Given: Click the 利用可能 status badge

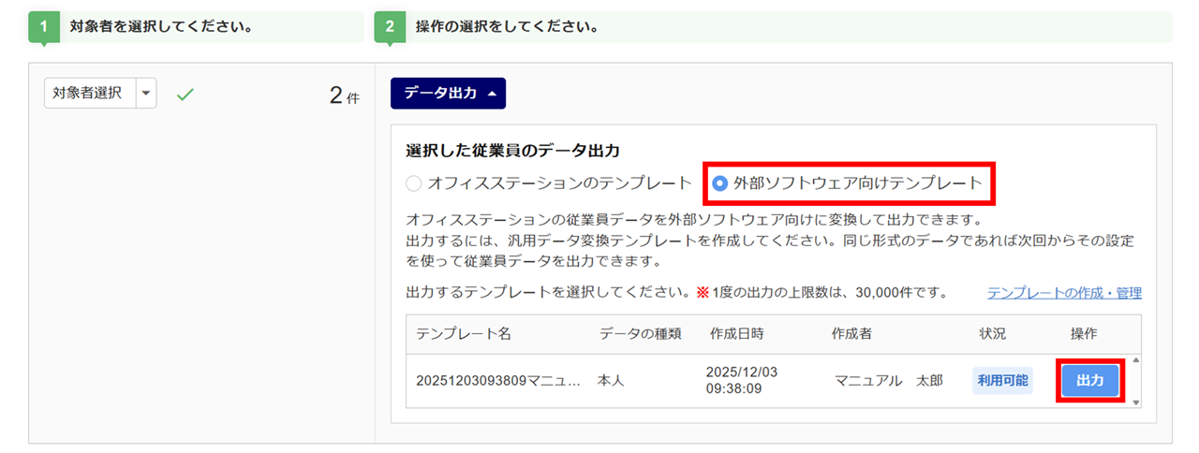Looking at the screenshot, I should 1002,381.
